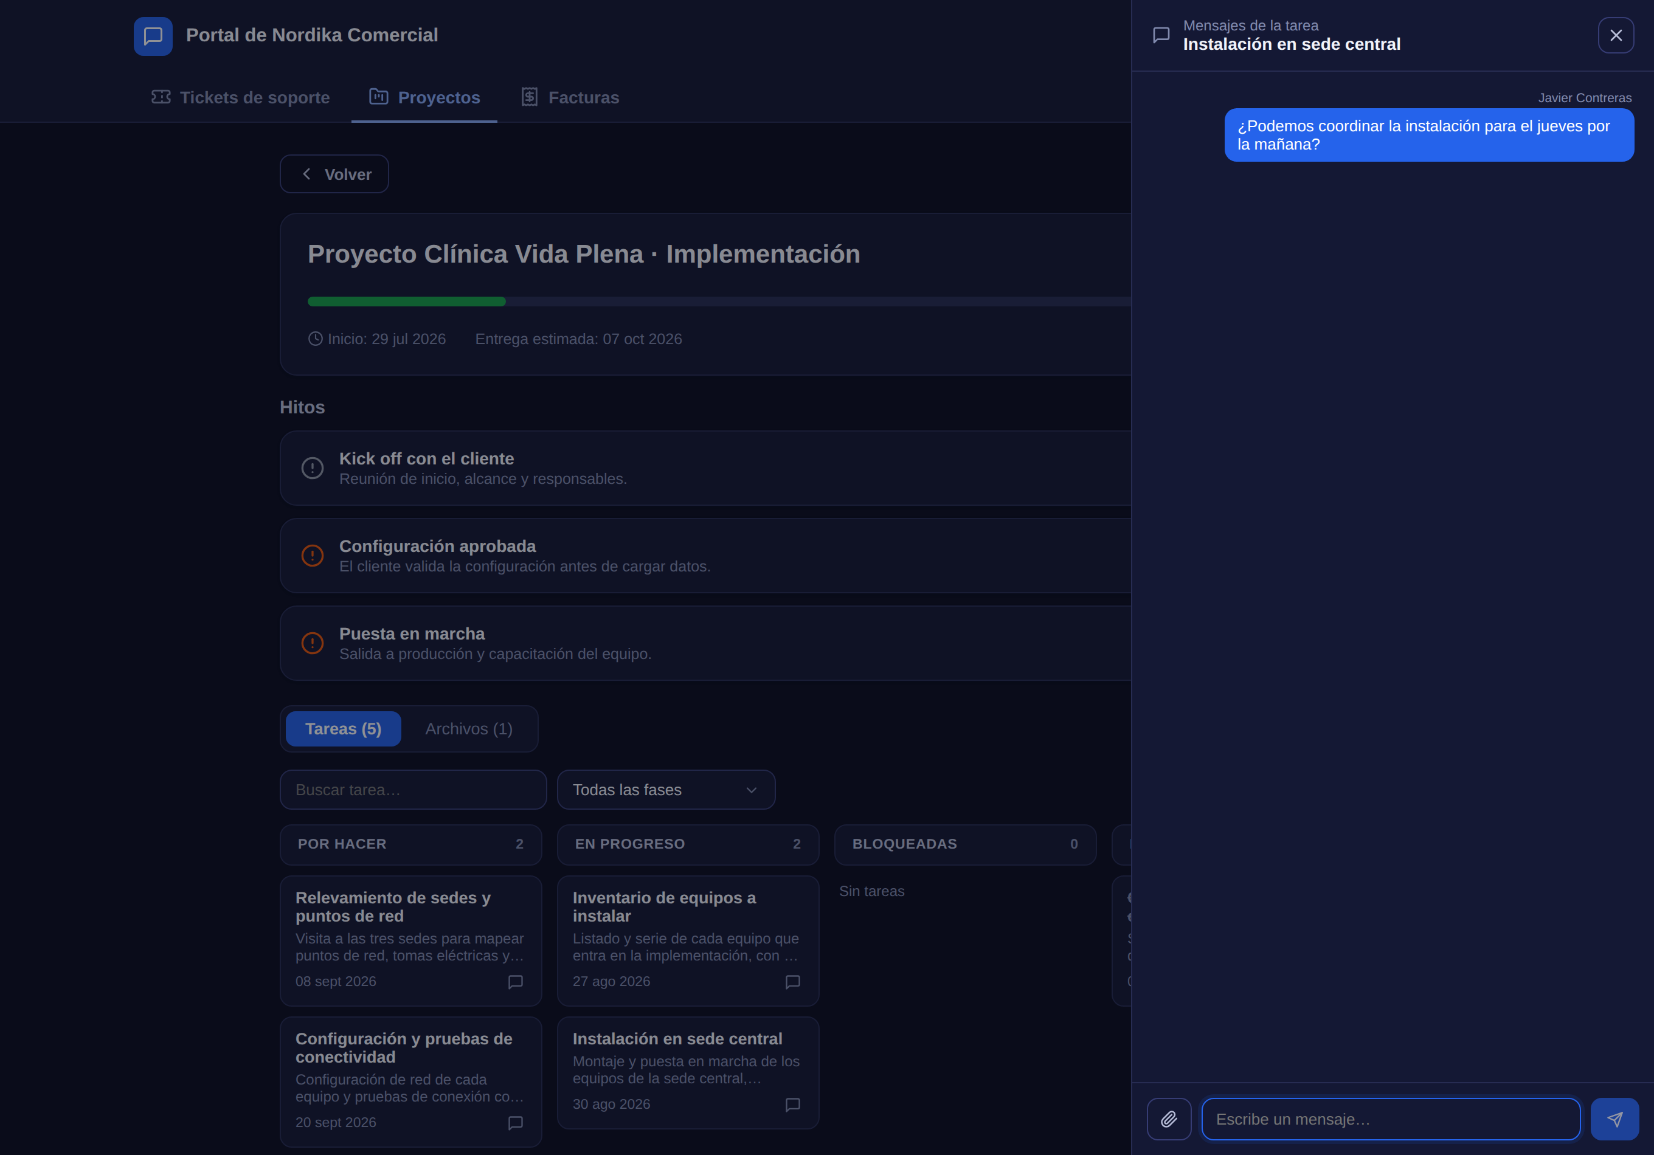Click the Portal de Nordika Comercial title

click(312, 35)
